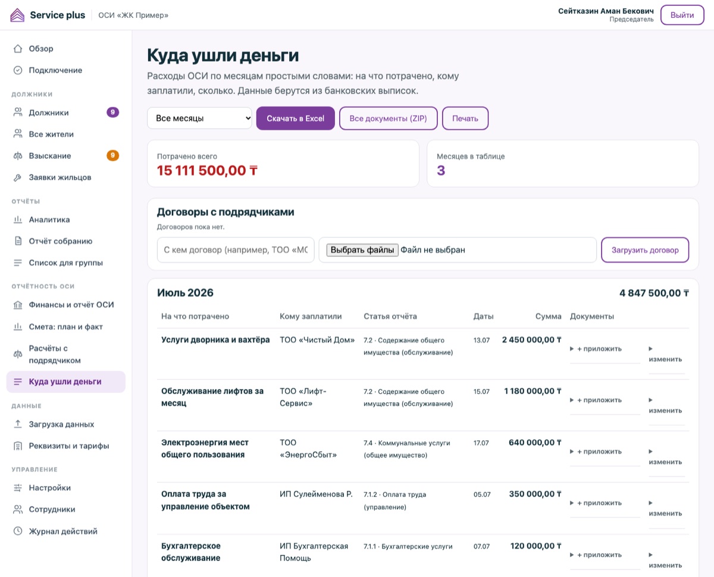Click the building icon beside Реквизиты и тарифы
The width and height of the screenshot is (714, 577).
18,446
